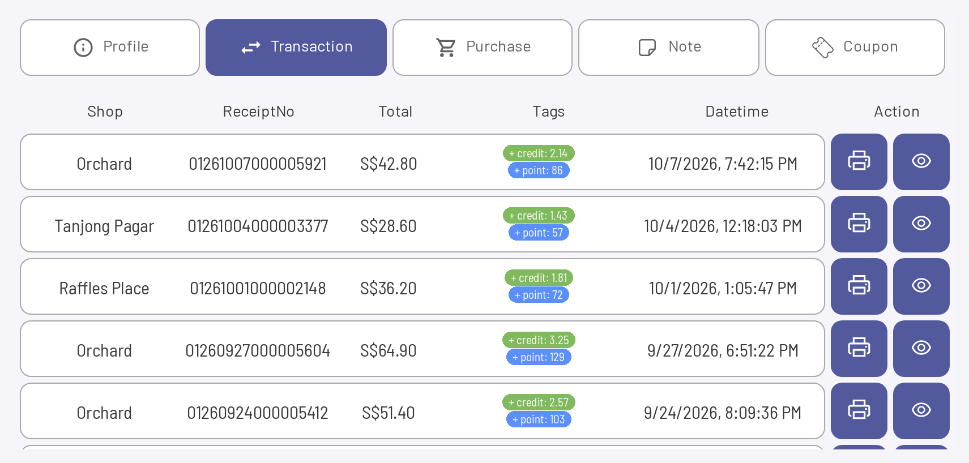Open the Profile tab
Viewport: 969px width, 463px height.
(x=110, y=48)
